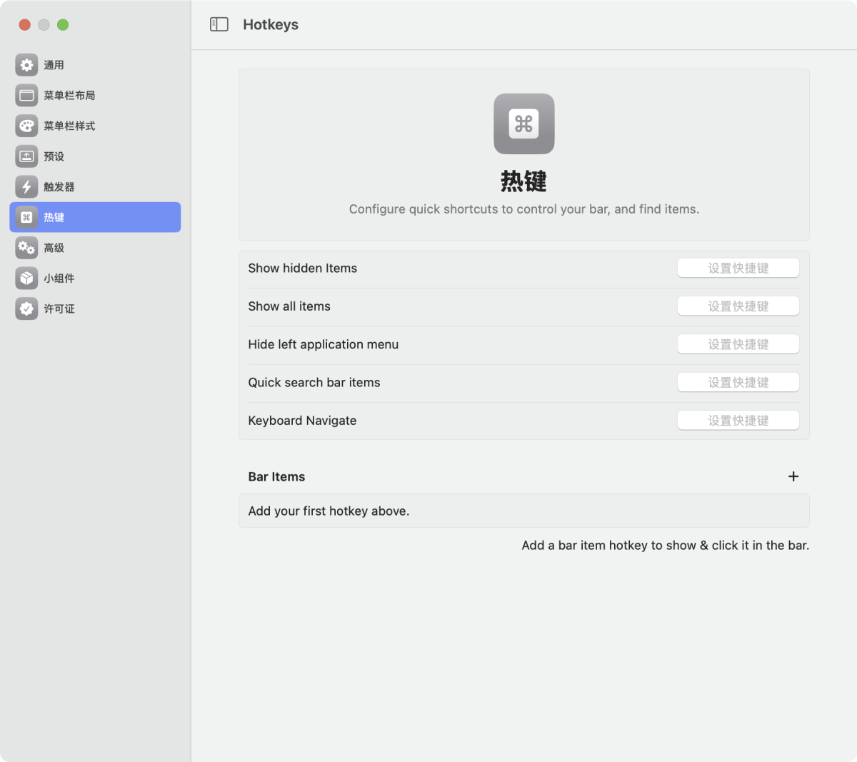Image resolution: width=857 pixels, height=762 pixels.
Task: Open Menu Bar Layout (菜单栏布局) icon
Action: [x=26, y=96]
